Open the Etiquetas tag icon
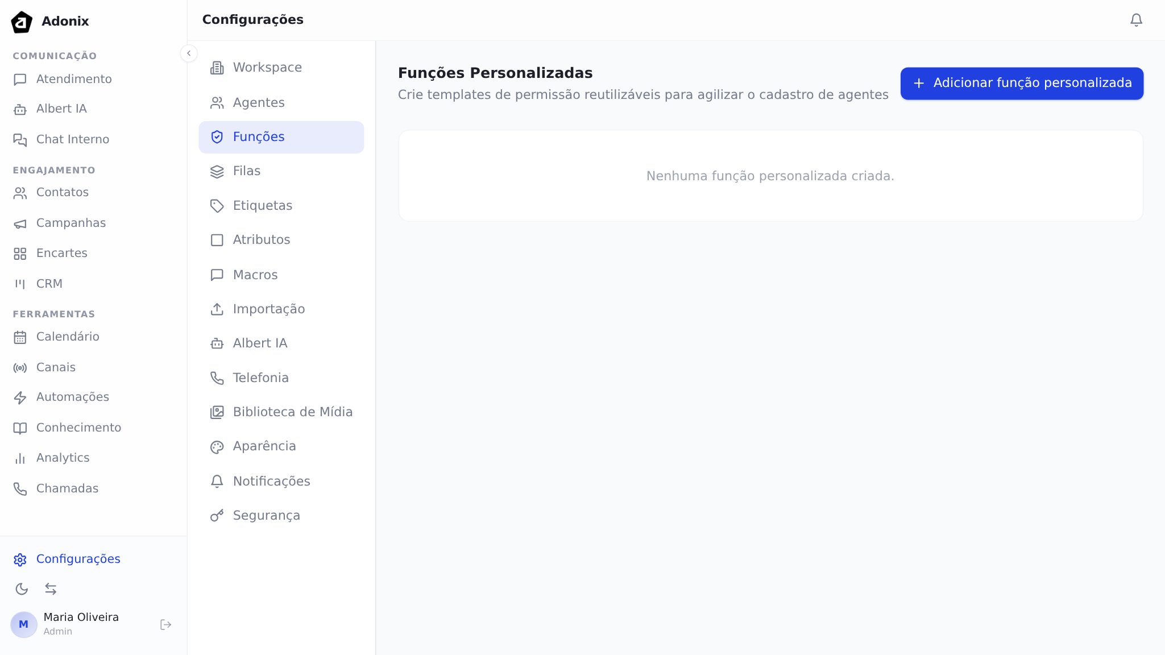The image size is (1165, 655). [x=217, y=206]
